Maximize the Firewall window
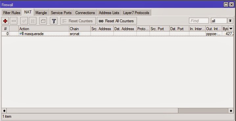Viewport: 236px width, 121px height. pyautogui.click(x=226, y=5)
